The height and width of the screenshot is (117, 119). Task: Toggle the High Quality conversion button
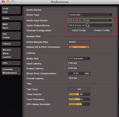79,47
